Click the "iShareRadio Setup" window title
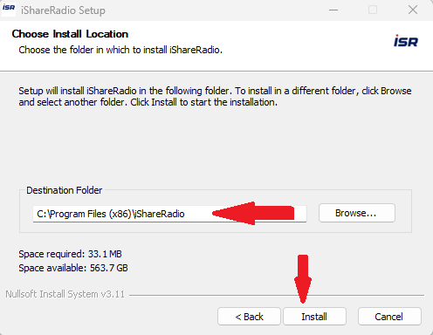Viewport: 433px width, 335px height. [x=63, y=10]
